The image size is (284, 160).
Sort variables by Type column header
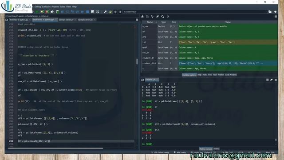click(x=163, y=22)
